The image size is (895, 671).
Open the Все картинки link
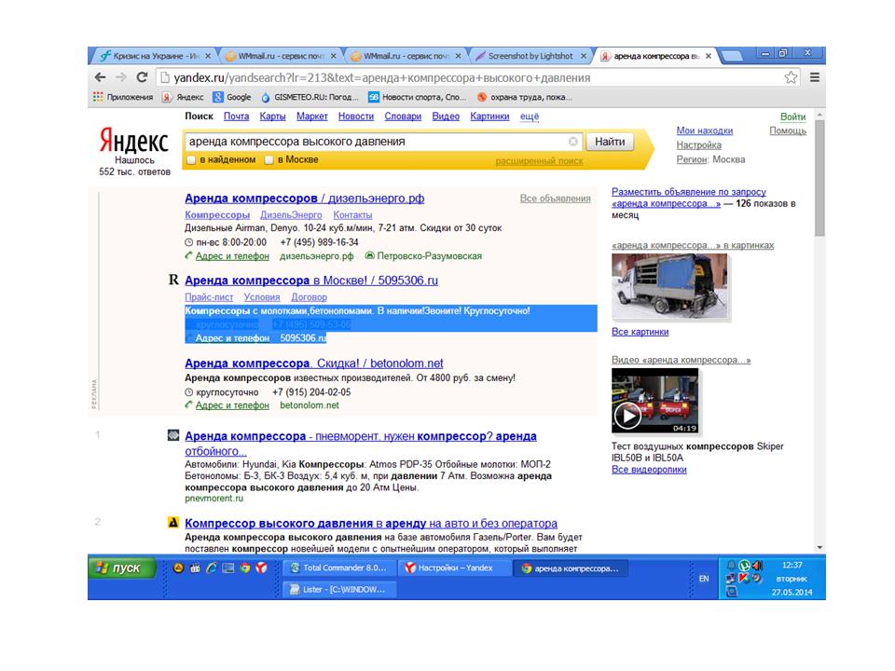pyautogui.click(x=640, y=332)
